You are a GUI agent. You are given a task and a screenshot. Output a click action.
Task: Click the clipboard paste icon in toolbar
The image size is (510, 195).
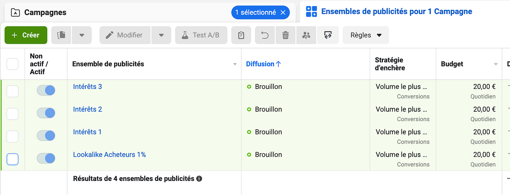coord(241,35)
